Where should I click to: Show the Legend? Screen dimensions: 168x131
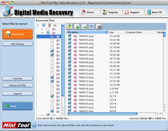click(17, 94)
